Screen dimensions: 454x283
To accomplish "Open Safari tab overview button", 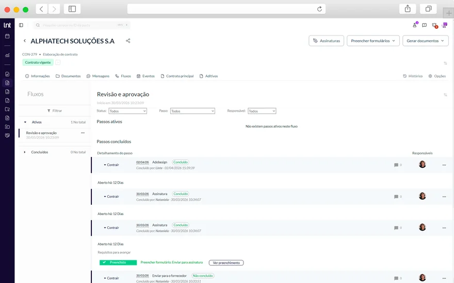I will pyautogui.click(x=428, y=9).
